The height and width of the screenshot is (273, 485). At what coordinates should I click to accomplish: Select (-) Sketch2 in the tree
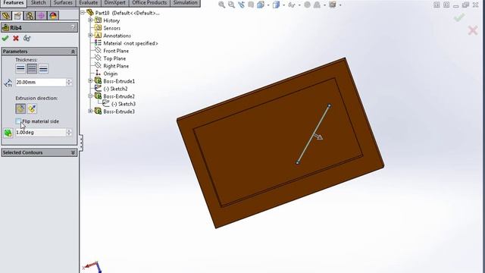115,89
